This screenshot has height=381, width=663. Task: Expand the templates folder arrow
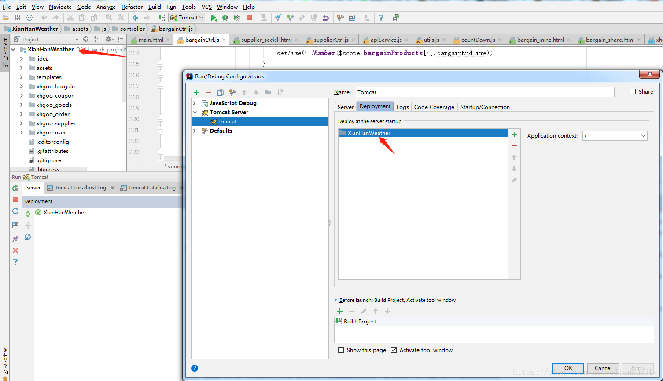pos(22,77)
